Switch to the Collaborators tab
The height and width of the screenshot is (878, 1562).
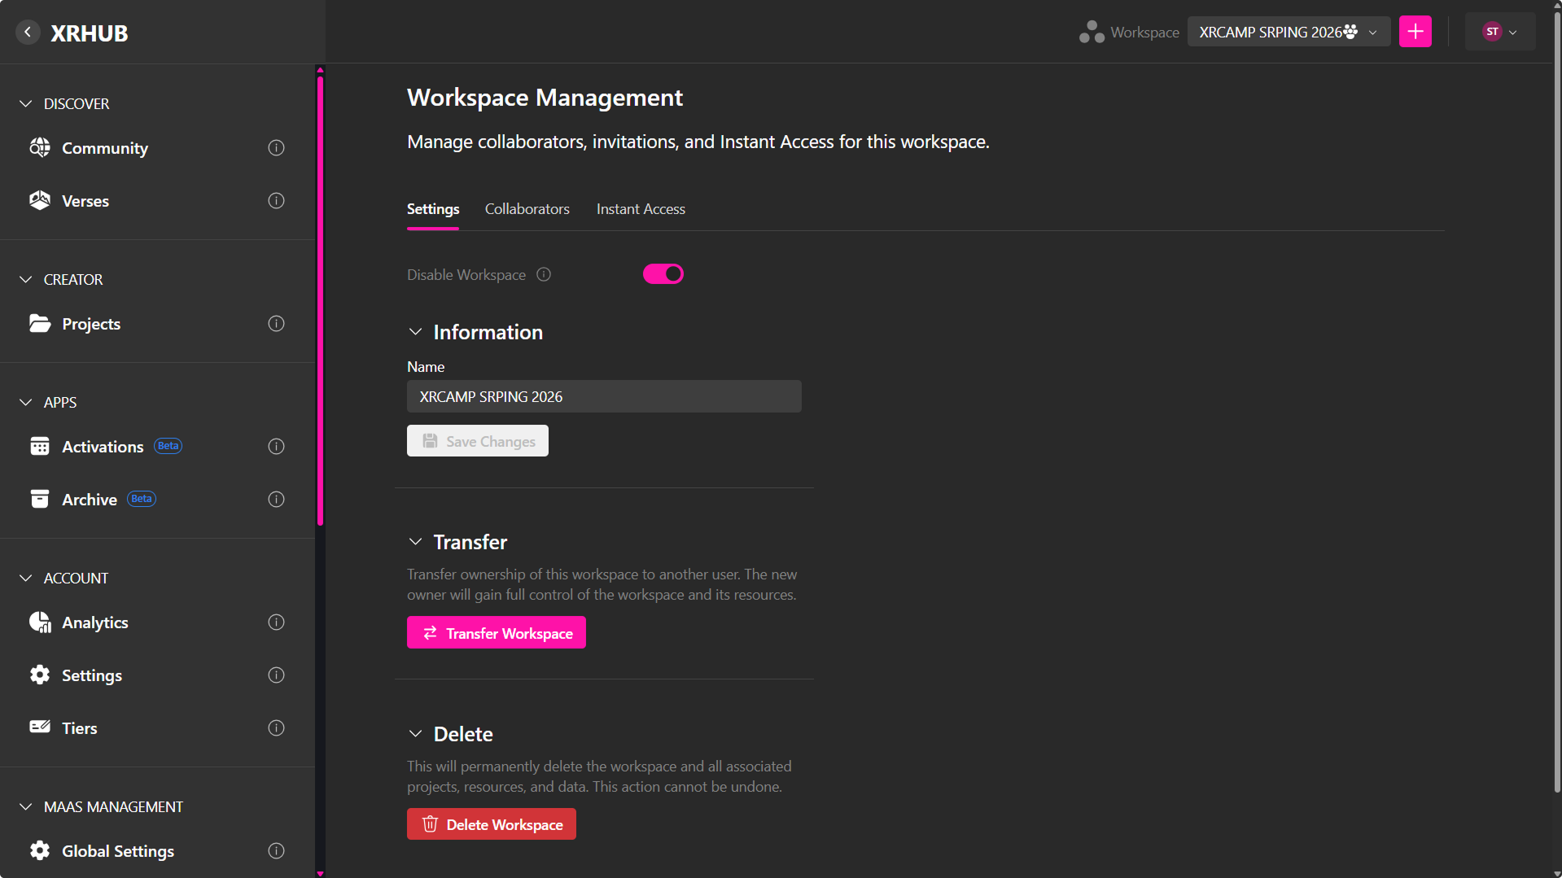pos(527,209)
